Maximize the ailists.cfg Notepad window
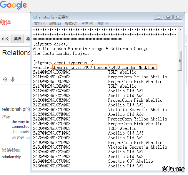The height and width of the screenshot is (175, 188). coord(168,17)
